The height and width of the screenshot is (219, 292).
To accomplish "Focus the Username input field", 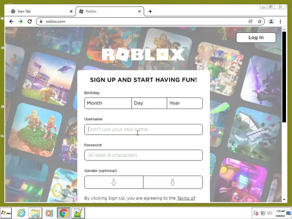I will click(x=143, y=129).
